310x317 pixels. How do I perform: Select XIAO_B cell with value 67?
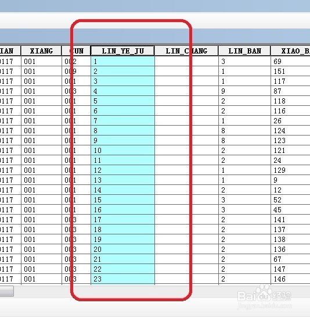tap(290, 259)
